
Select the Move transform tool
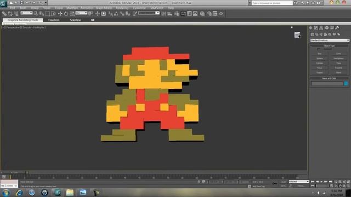(60, 14)
